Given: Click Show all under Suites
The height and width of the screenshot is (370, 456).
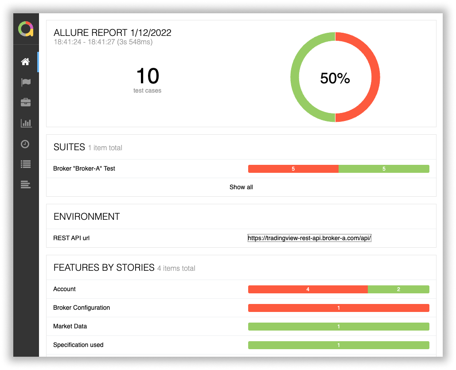Looking at the screenshot, I should pyautogui.click(x=241, y=187).
